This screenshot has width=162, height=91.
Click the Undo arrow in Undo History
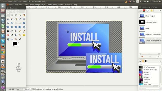142,57
